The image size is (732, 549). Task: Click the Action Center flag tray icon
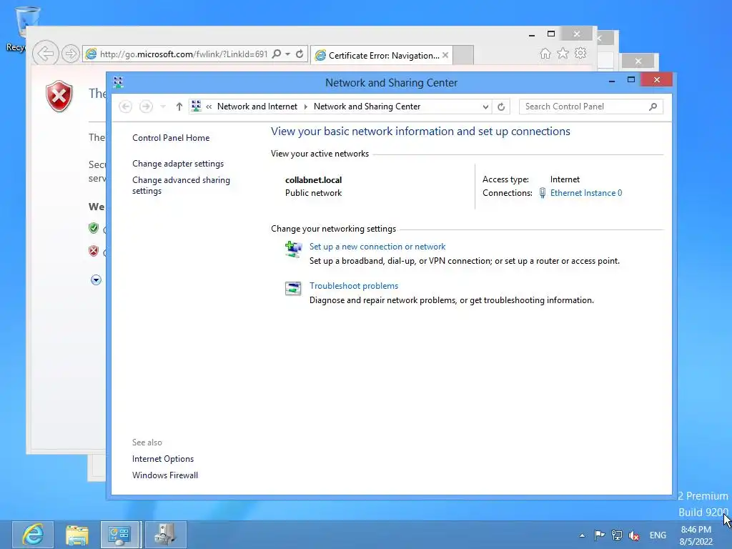pyautogui.click(x=600, y=535)
